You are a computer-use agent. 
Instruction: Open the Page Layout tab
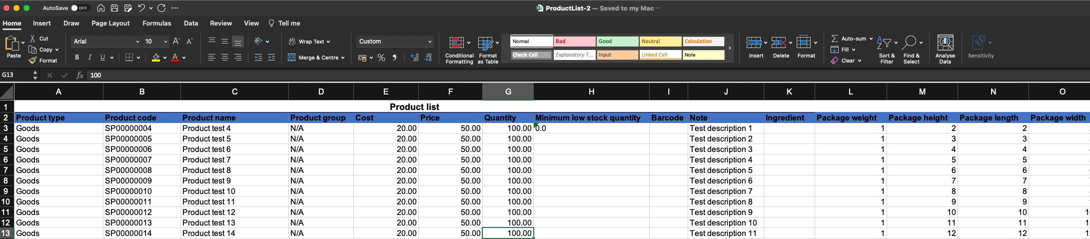(x=110, y=23)
